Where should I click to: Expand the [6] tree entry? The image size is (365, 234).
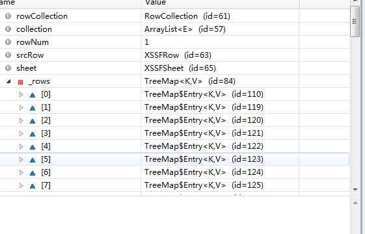pyautogui.click(x=21, y=173)
